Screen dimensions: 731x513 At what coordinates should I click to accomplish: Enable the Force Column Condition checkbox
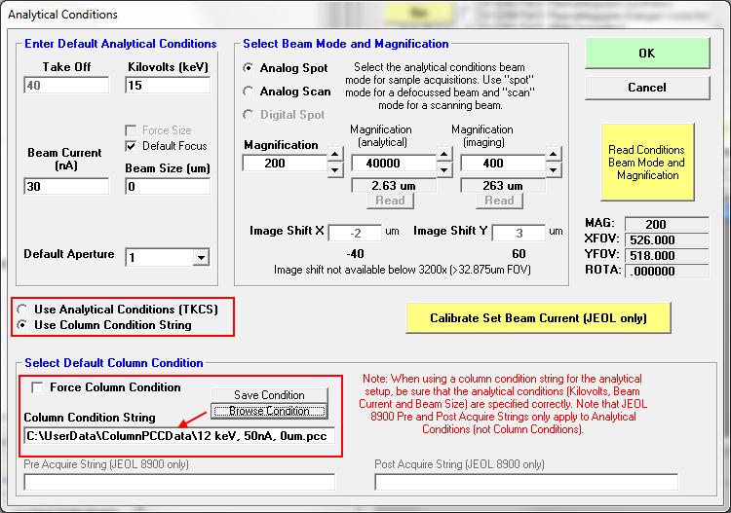(38, 387)
